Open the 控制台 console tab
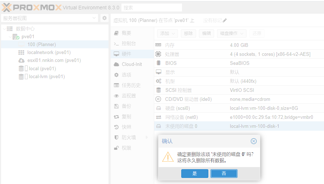The image size is (324, 184). (129, 44)
